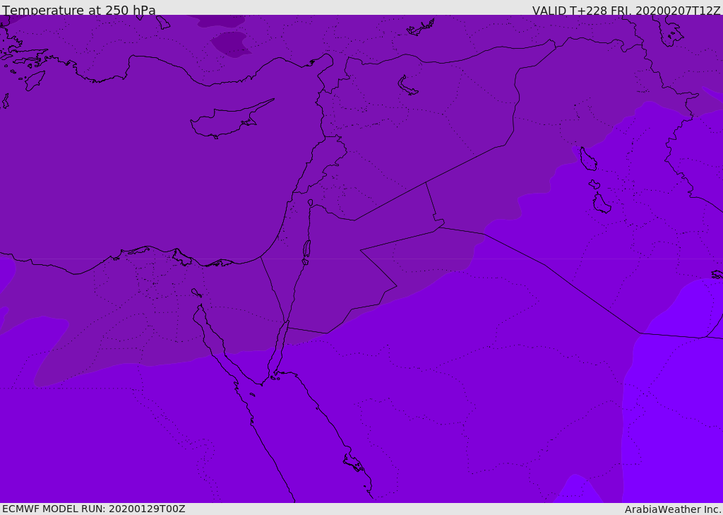Click the 'Temperature at 250 hPa' title text
The image size is (723, 515).
pos(79,10)
